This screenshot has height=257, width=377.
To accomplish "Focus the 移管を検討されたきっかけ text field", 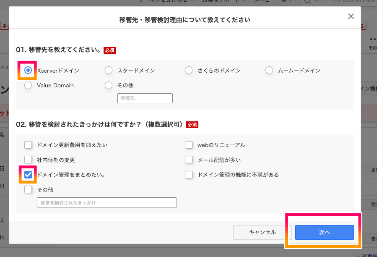I will [107, 202].
